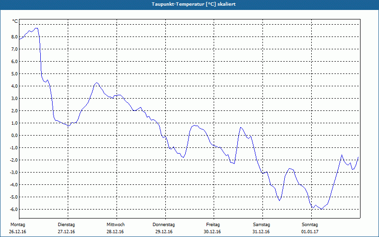Click the 3,0 value on the y-axis
This screenshot has height=237, width=379.
click(14, 99)
